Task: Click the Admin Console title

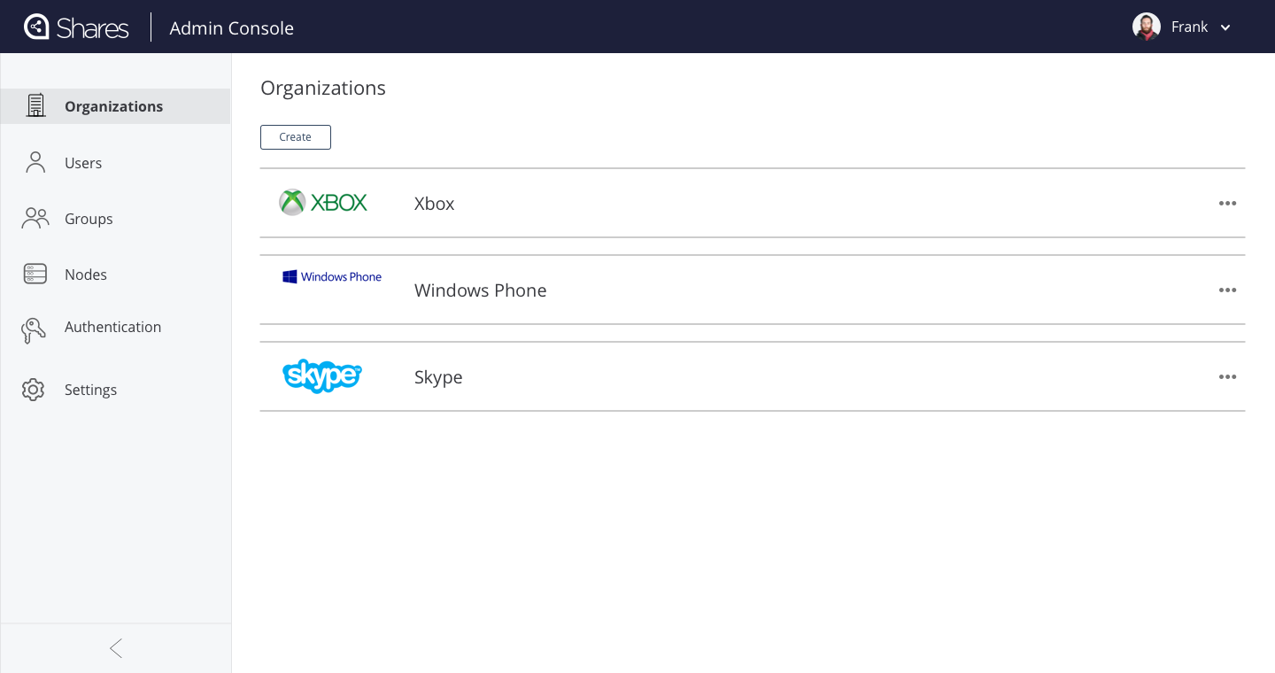Action: [232, 28]
